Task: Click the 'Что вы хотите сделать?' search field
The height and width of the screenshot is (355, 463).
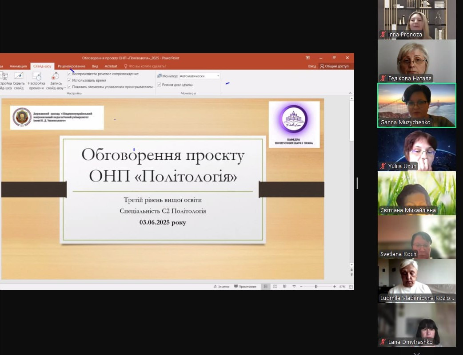Action: point(145,66)
